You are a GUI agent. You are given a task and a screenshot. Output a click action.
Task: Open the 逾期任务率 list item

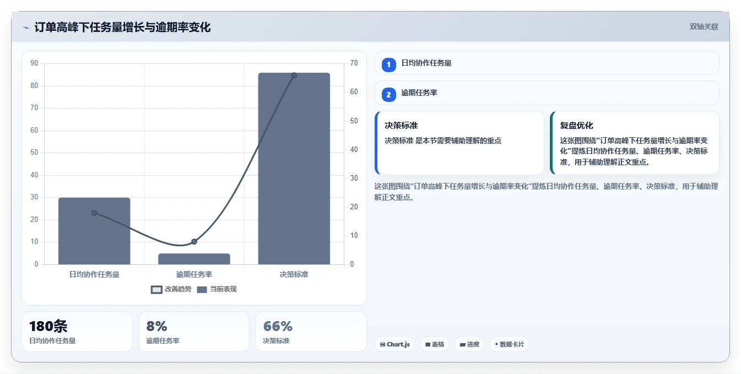547,93
